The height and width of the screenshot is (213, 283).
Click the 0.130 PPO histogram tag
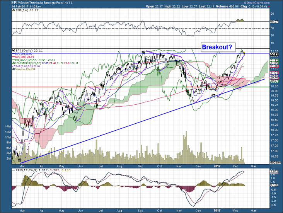pyautogui.click(x=274, y=185)
